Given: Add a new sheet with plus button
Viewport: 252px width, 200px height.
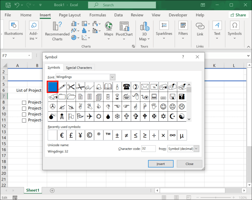Looking at the screenshot, I should 52,191.
